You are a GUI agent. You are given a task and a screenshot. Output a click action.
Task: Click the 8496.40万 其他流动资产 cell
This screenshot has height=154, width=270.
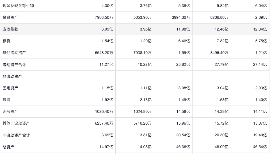pyautogui.click(x=219, y=53)
